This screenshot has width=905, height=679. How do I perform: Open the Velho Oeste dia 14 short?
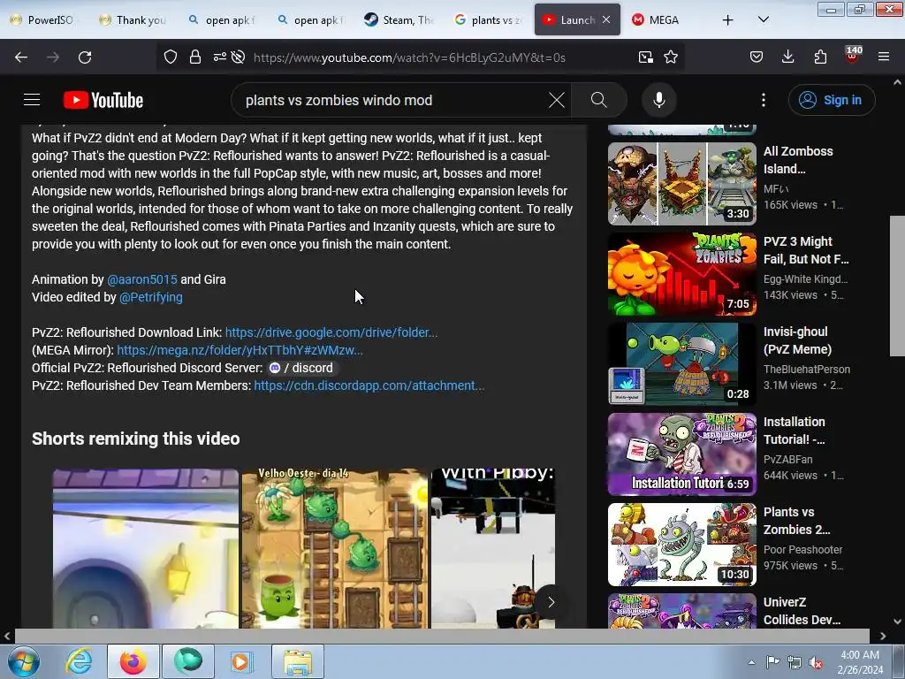(x=335, y=548)
